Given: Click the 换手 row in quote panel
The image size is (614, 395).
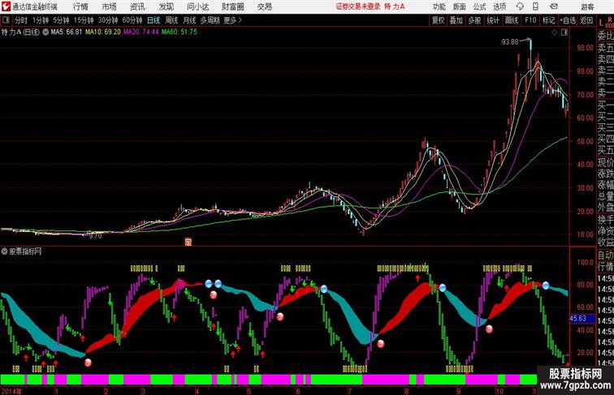Looking at the screenshot, I should 605,220.
